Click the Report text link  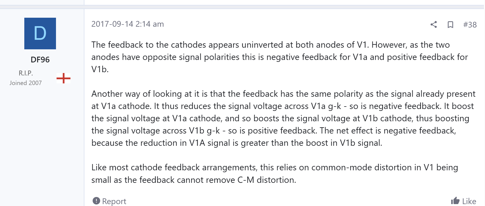pyautogui.click(x=114, y=201)
